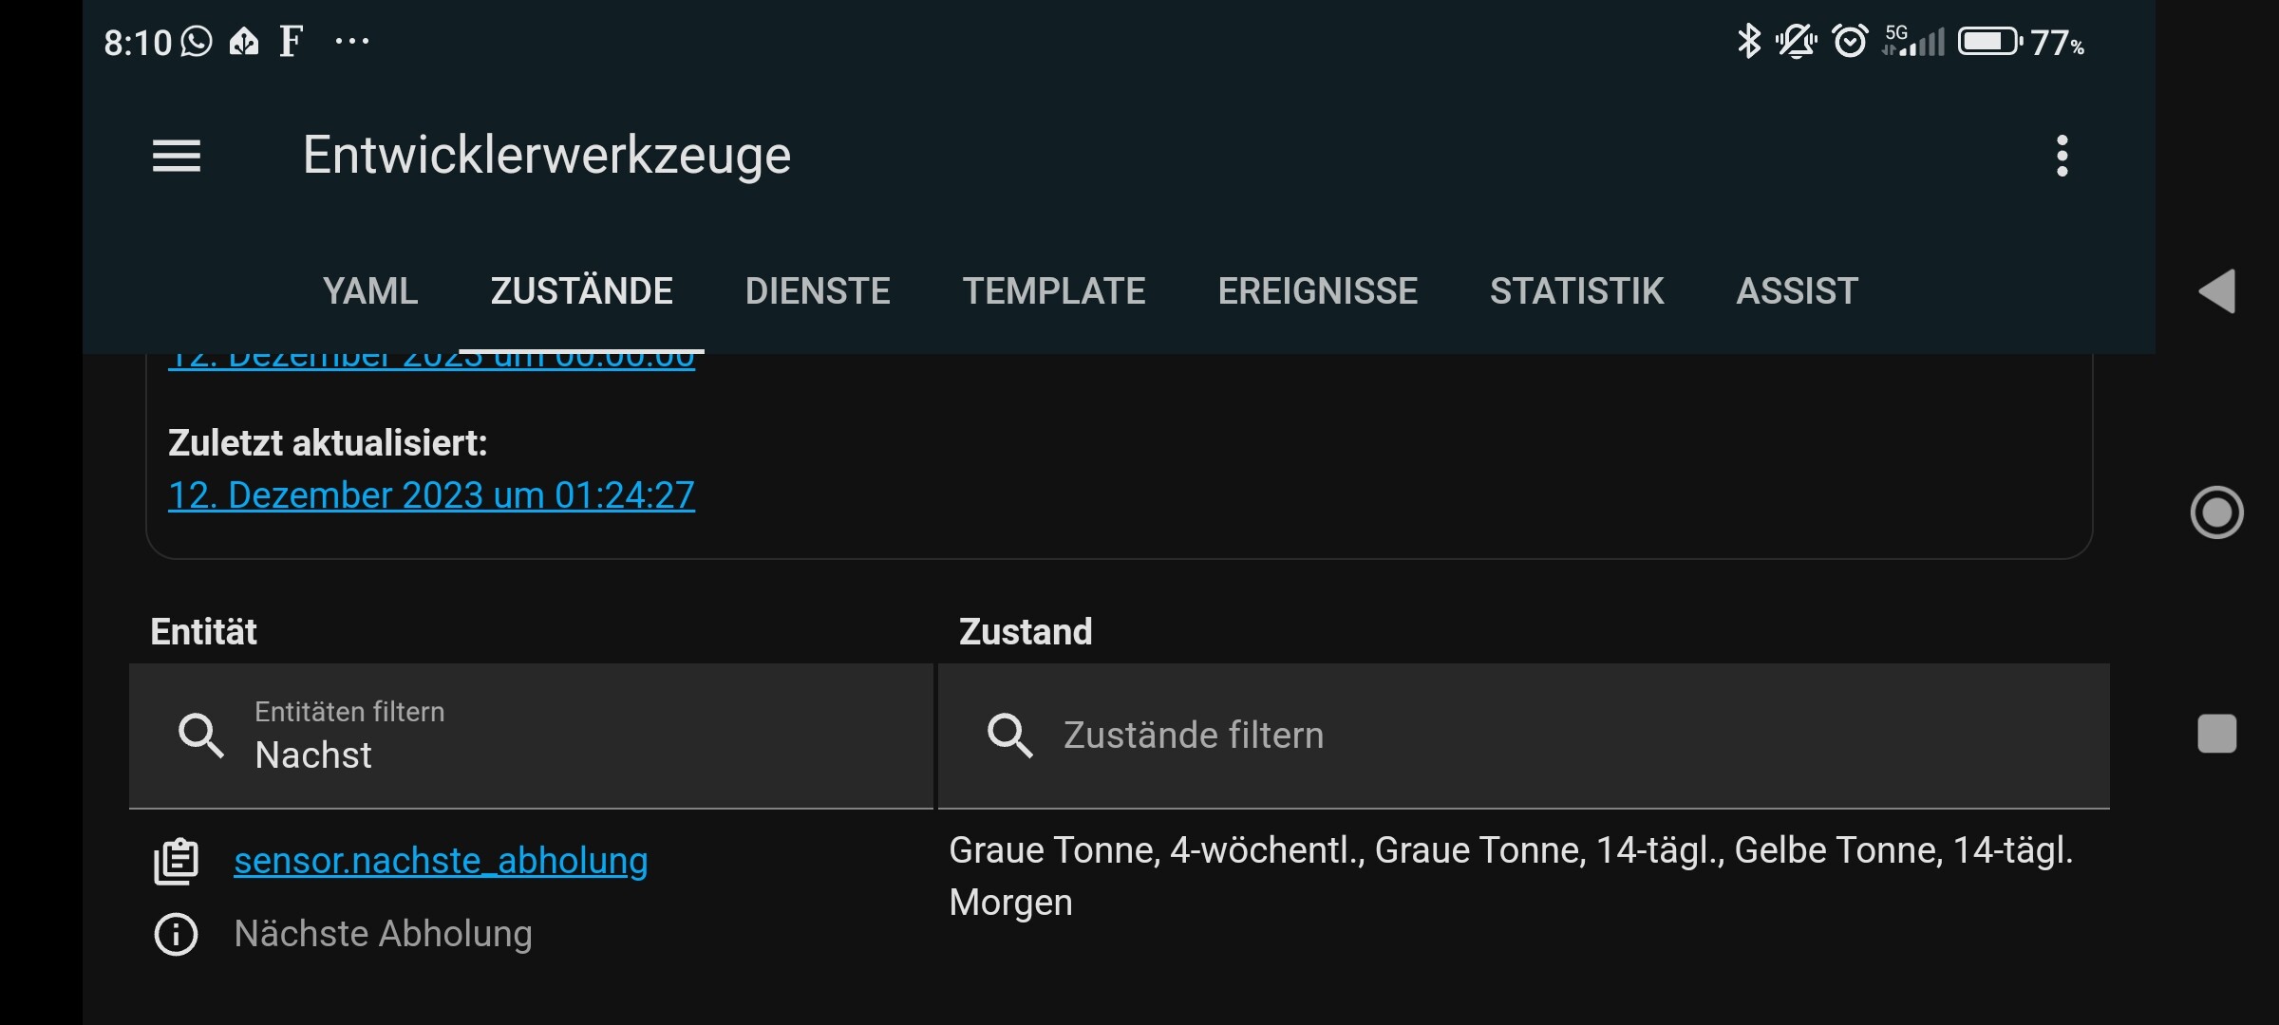2279x1025 pixels.
Task: Click the search icon in Zustände filter
Action: tap(1009, 736)
